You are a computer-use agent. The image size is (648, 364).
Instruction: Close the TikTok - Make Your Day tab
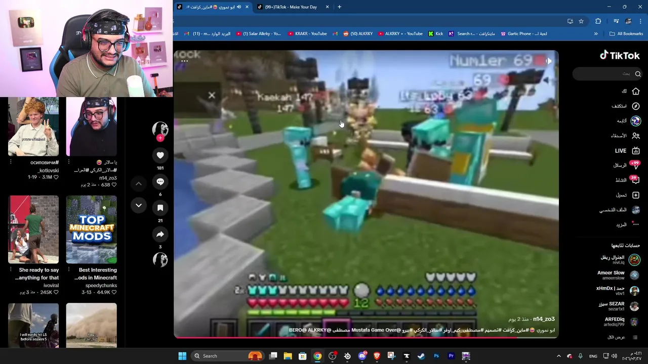coord(327,7)
